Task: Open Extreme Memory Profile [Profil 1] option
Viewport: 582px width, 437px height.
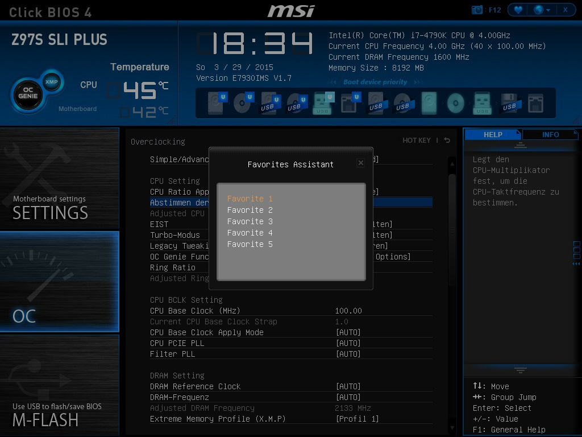Action: [x=357, y=419]
